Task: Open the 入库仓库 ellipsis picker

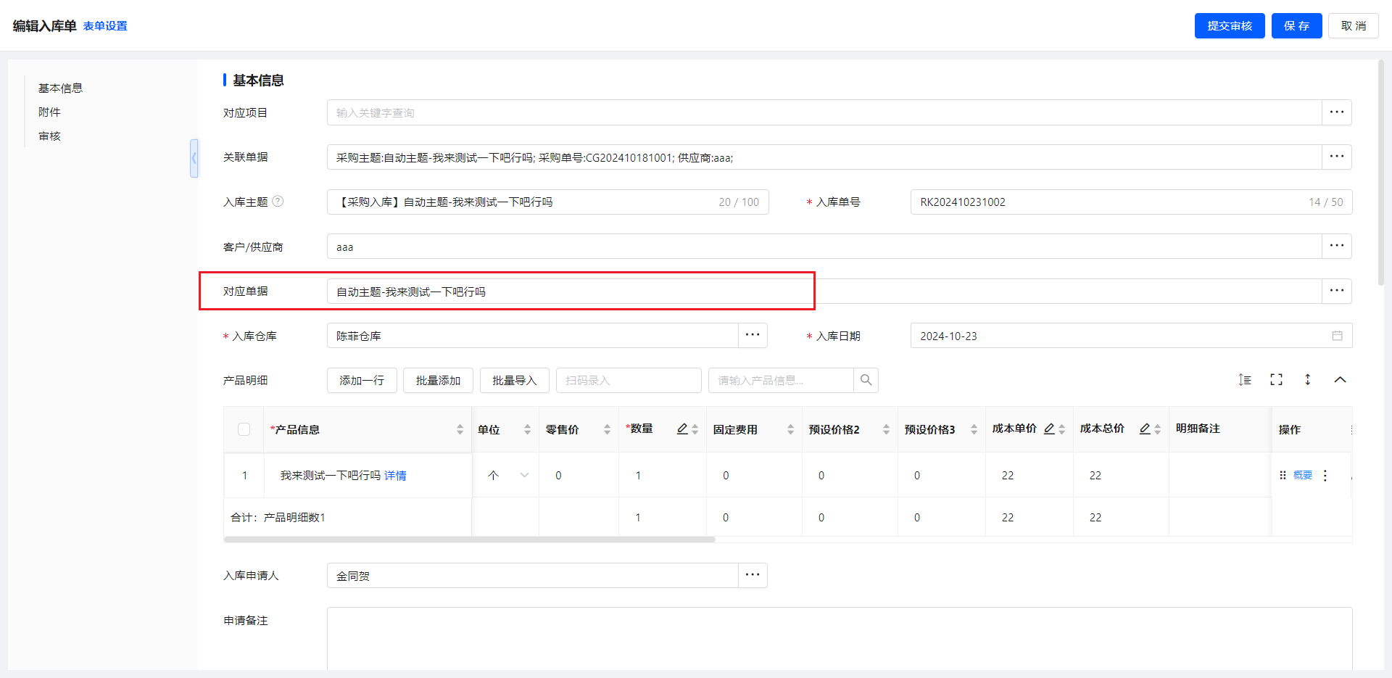Action: click(x=753, y=336)
